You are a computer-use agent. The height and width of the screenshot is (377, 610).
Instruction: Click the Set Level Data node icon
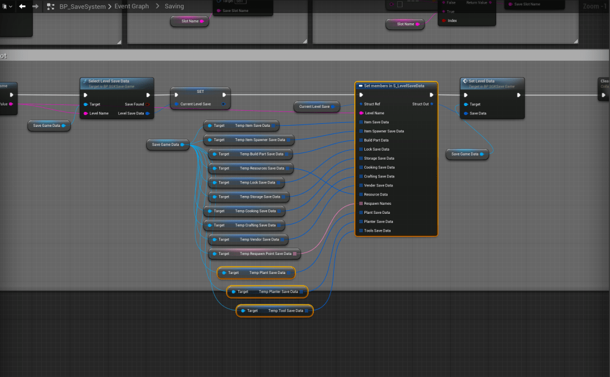(465, 81)
